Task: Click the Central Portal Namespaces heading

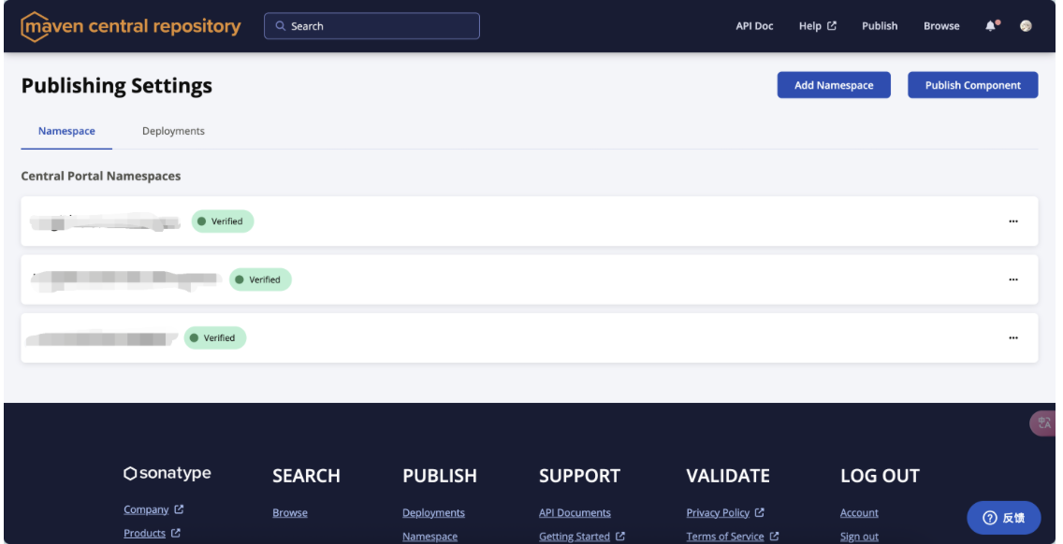Action: click(101, 176)
